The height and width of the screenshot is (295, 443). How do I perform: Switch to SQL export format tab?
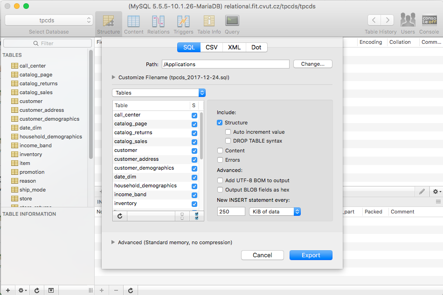(189, 47)
